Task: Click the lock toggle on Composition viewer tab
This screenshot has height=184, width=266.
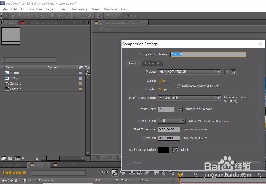Action: tap(101, 23)
